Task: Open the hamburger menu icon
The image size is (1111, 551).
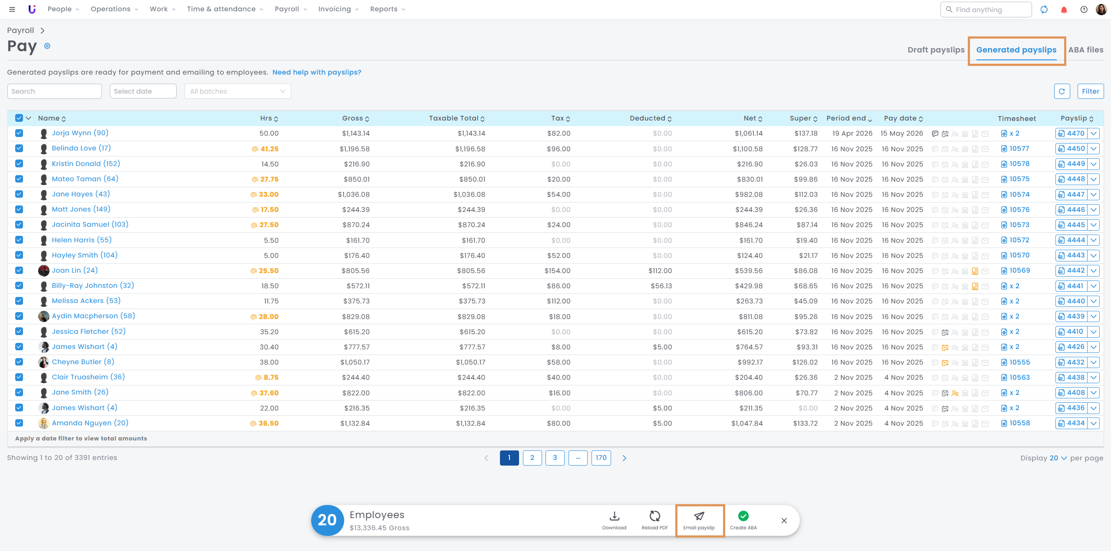Action: (12, 9)
